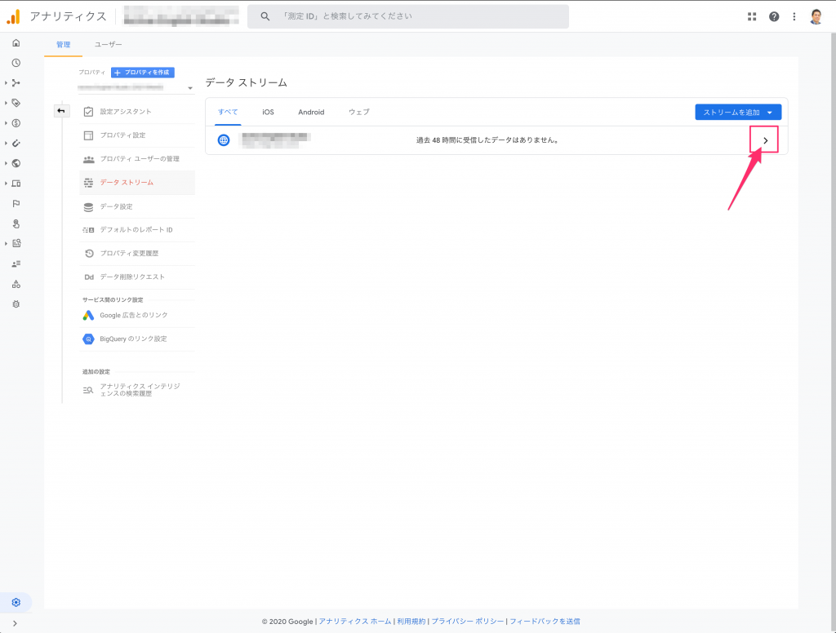The width and height of the screenshot is (836, 633).
Task: Expand the Tech devices section arrow
Action: point(6,184)
